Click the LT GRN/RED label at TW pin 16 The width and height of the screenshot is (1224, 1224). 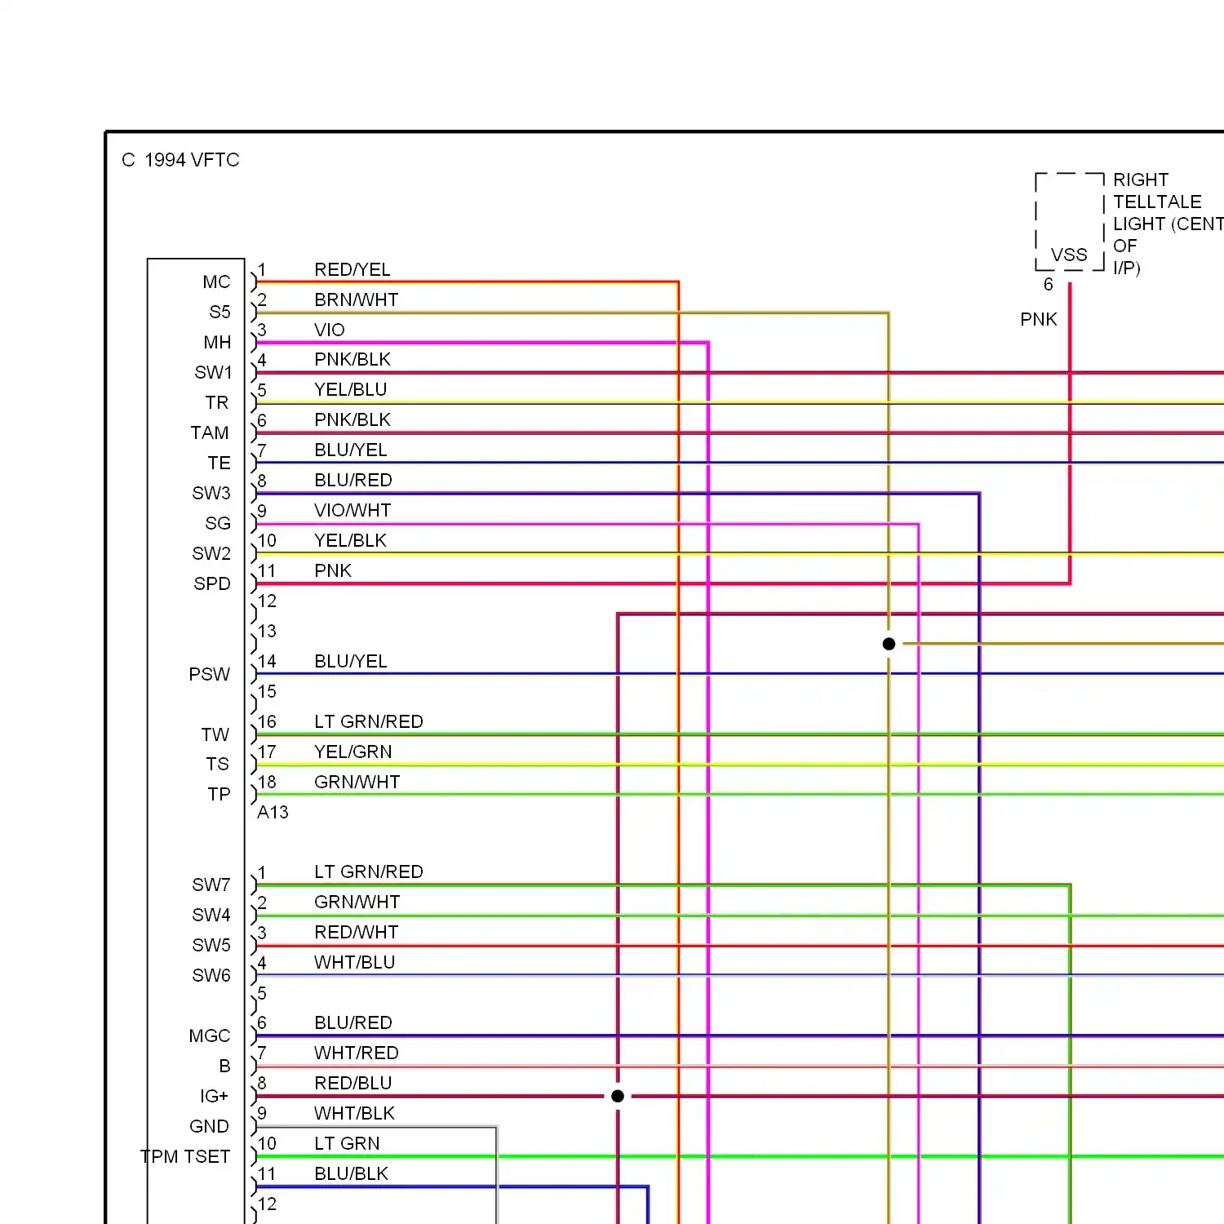coord(369,721)
